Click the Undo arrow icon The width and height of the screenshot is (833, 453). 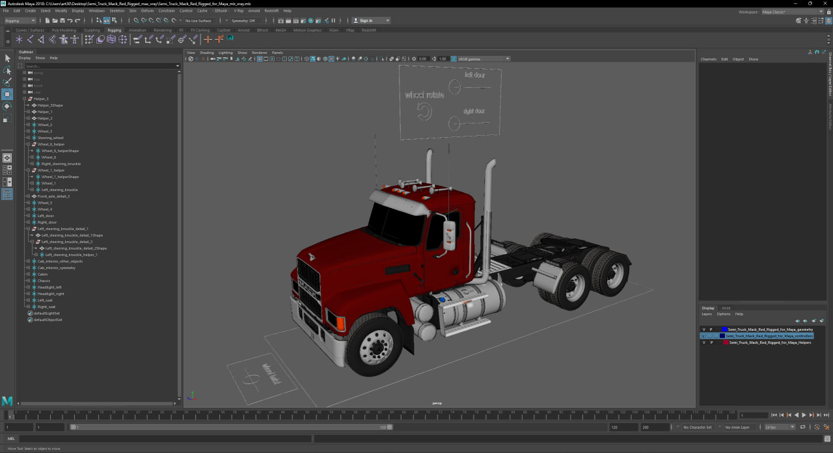[70, 21]
